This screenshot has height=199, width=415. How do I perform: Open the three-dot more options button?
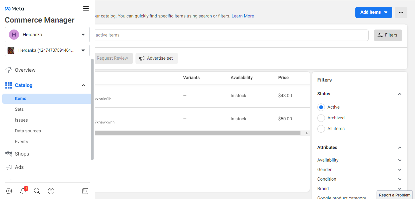pos(401,12)
